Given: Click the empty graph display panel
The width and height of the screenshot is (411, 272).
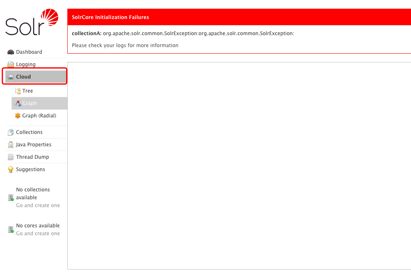Looking at the screenshot, I should 239,166.
